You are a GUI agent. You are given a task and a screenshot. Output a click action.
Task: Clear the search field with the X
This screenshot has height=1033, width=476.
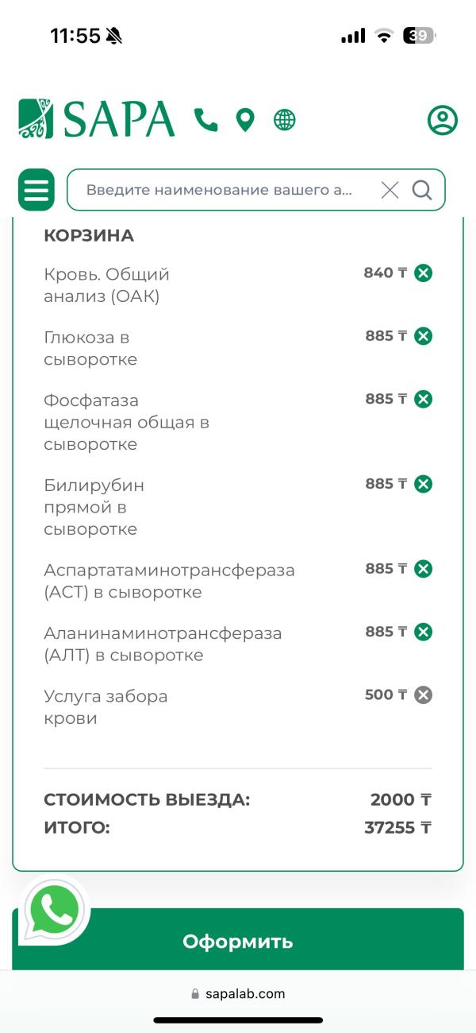click(x=390, y=190)
